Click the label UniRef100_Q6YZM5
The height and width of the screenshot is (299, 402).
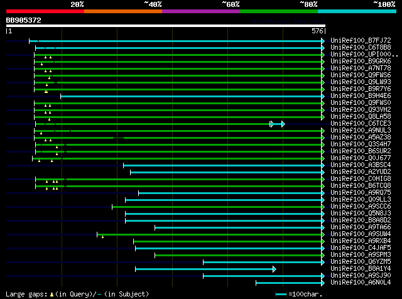click(x=361, y=262)
